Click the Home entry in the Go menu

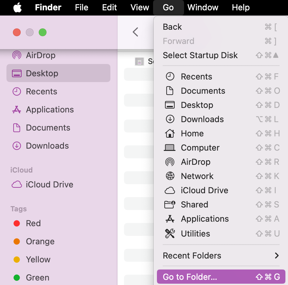(192, 133)
